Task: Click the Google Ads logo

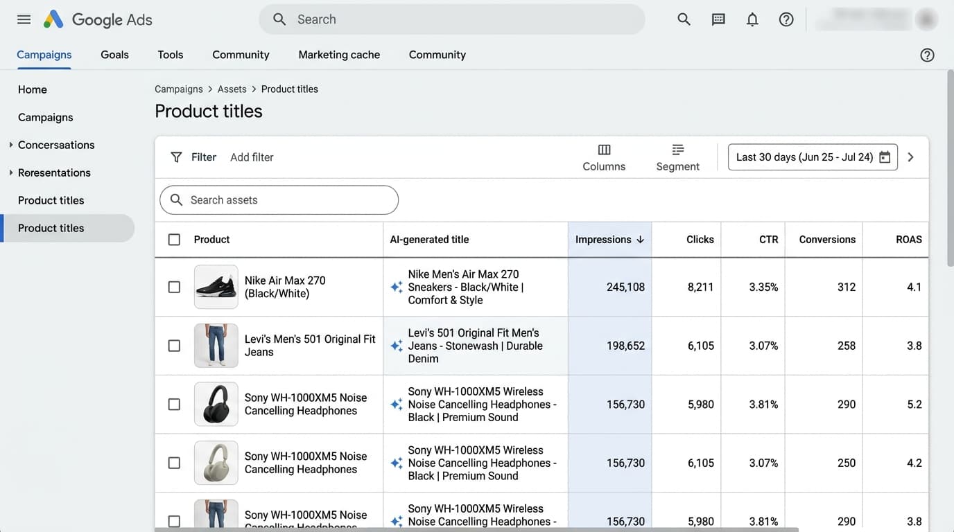Action: tap(98, 19)
